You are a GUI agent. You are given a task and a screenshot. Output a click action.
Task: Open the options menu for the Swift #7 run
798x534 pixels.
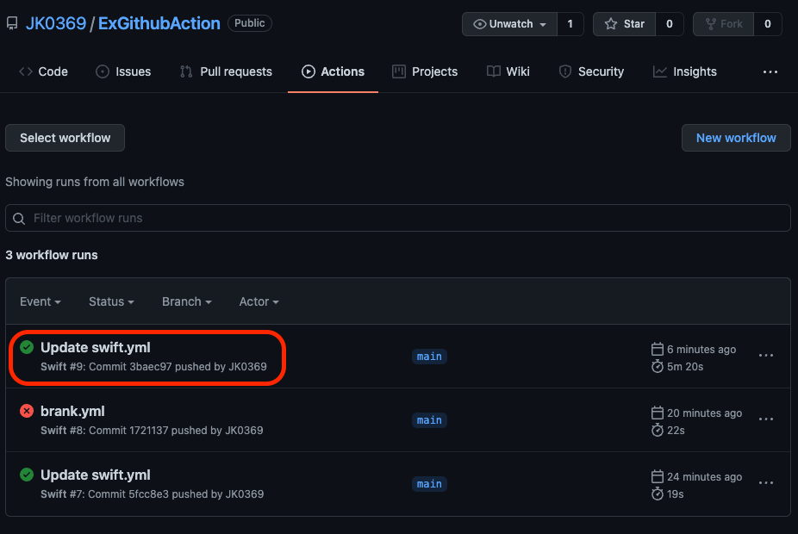coord(766,482)
